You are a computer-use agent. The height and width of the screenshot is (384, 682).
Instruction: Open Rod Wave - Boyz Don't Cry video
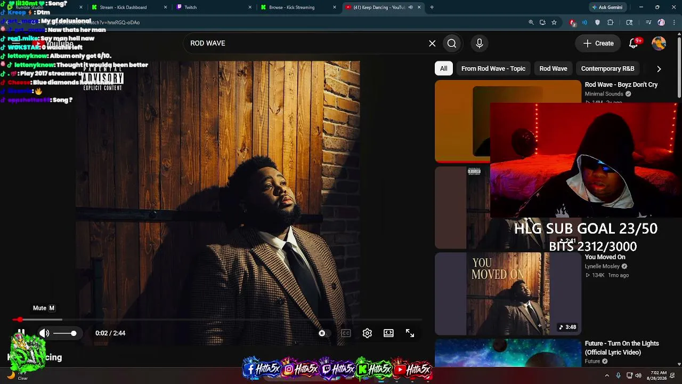click(621, 84)
